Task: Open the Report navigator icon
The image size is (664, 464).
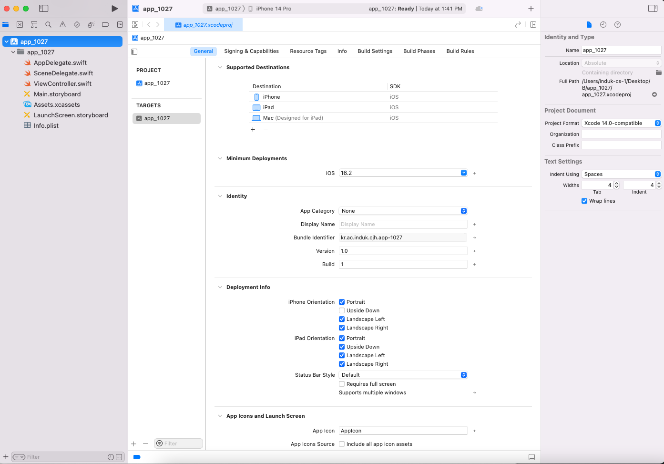Action: (x=120, y=24)
